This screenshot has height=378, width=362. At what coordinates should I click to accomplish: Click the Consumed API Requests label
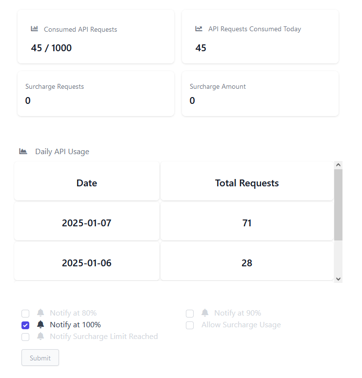tap(80, 29)
